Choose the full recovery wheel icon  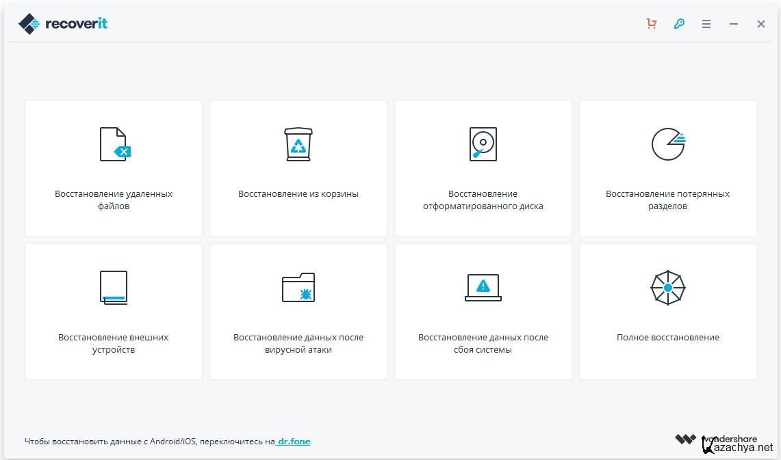coord(668,288)
